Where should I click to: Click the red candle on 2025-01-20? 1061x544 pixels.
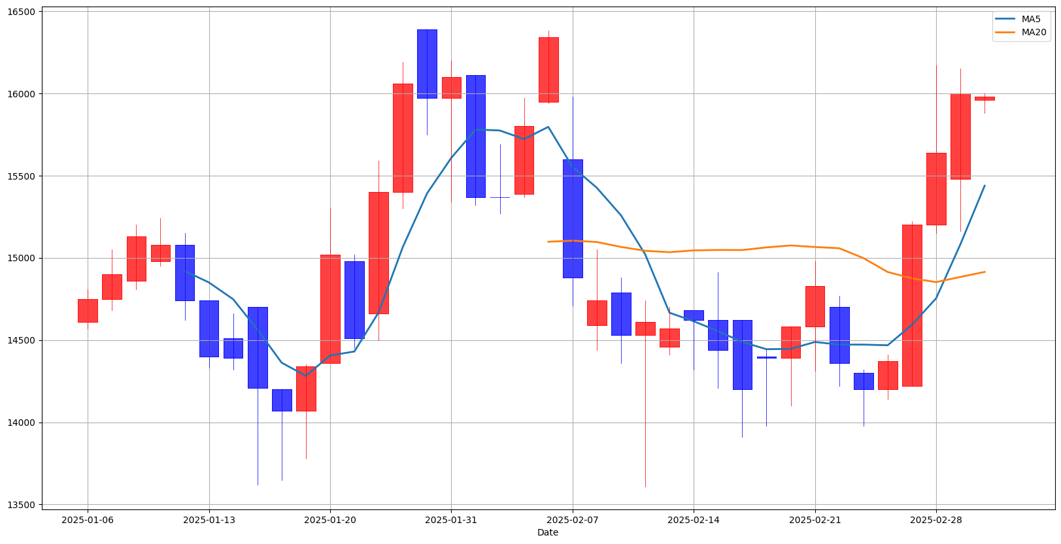point(330,309)
